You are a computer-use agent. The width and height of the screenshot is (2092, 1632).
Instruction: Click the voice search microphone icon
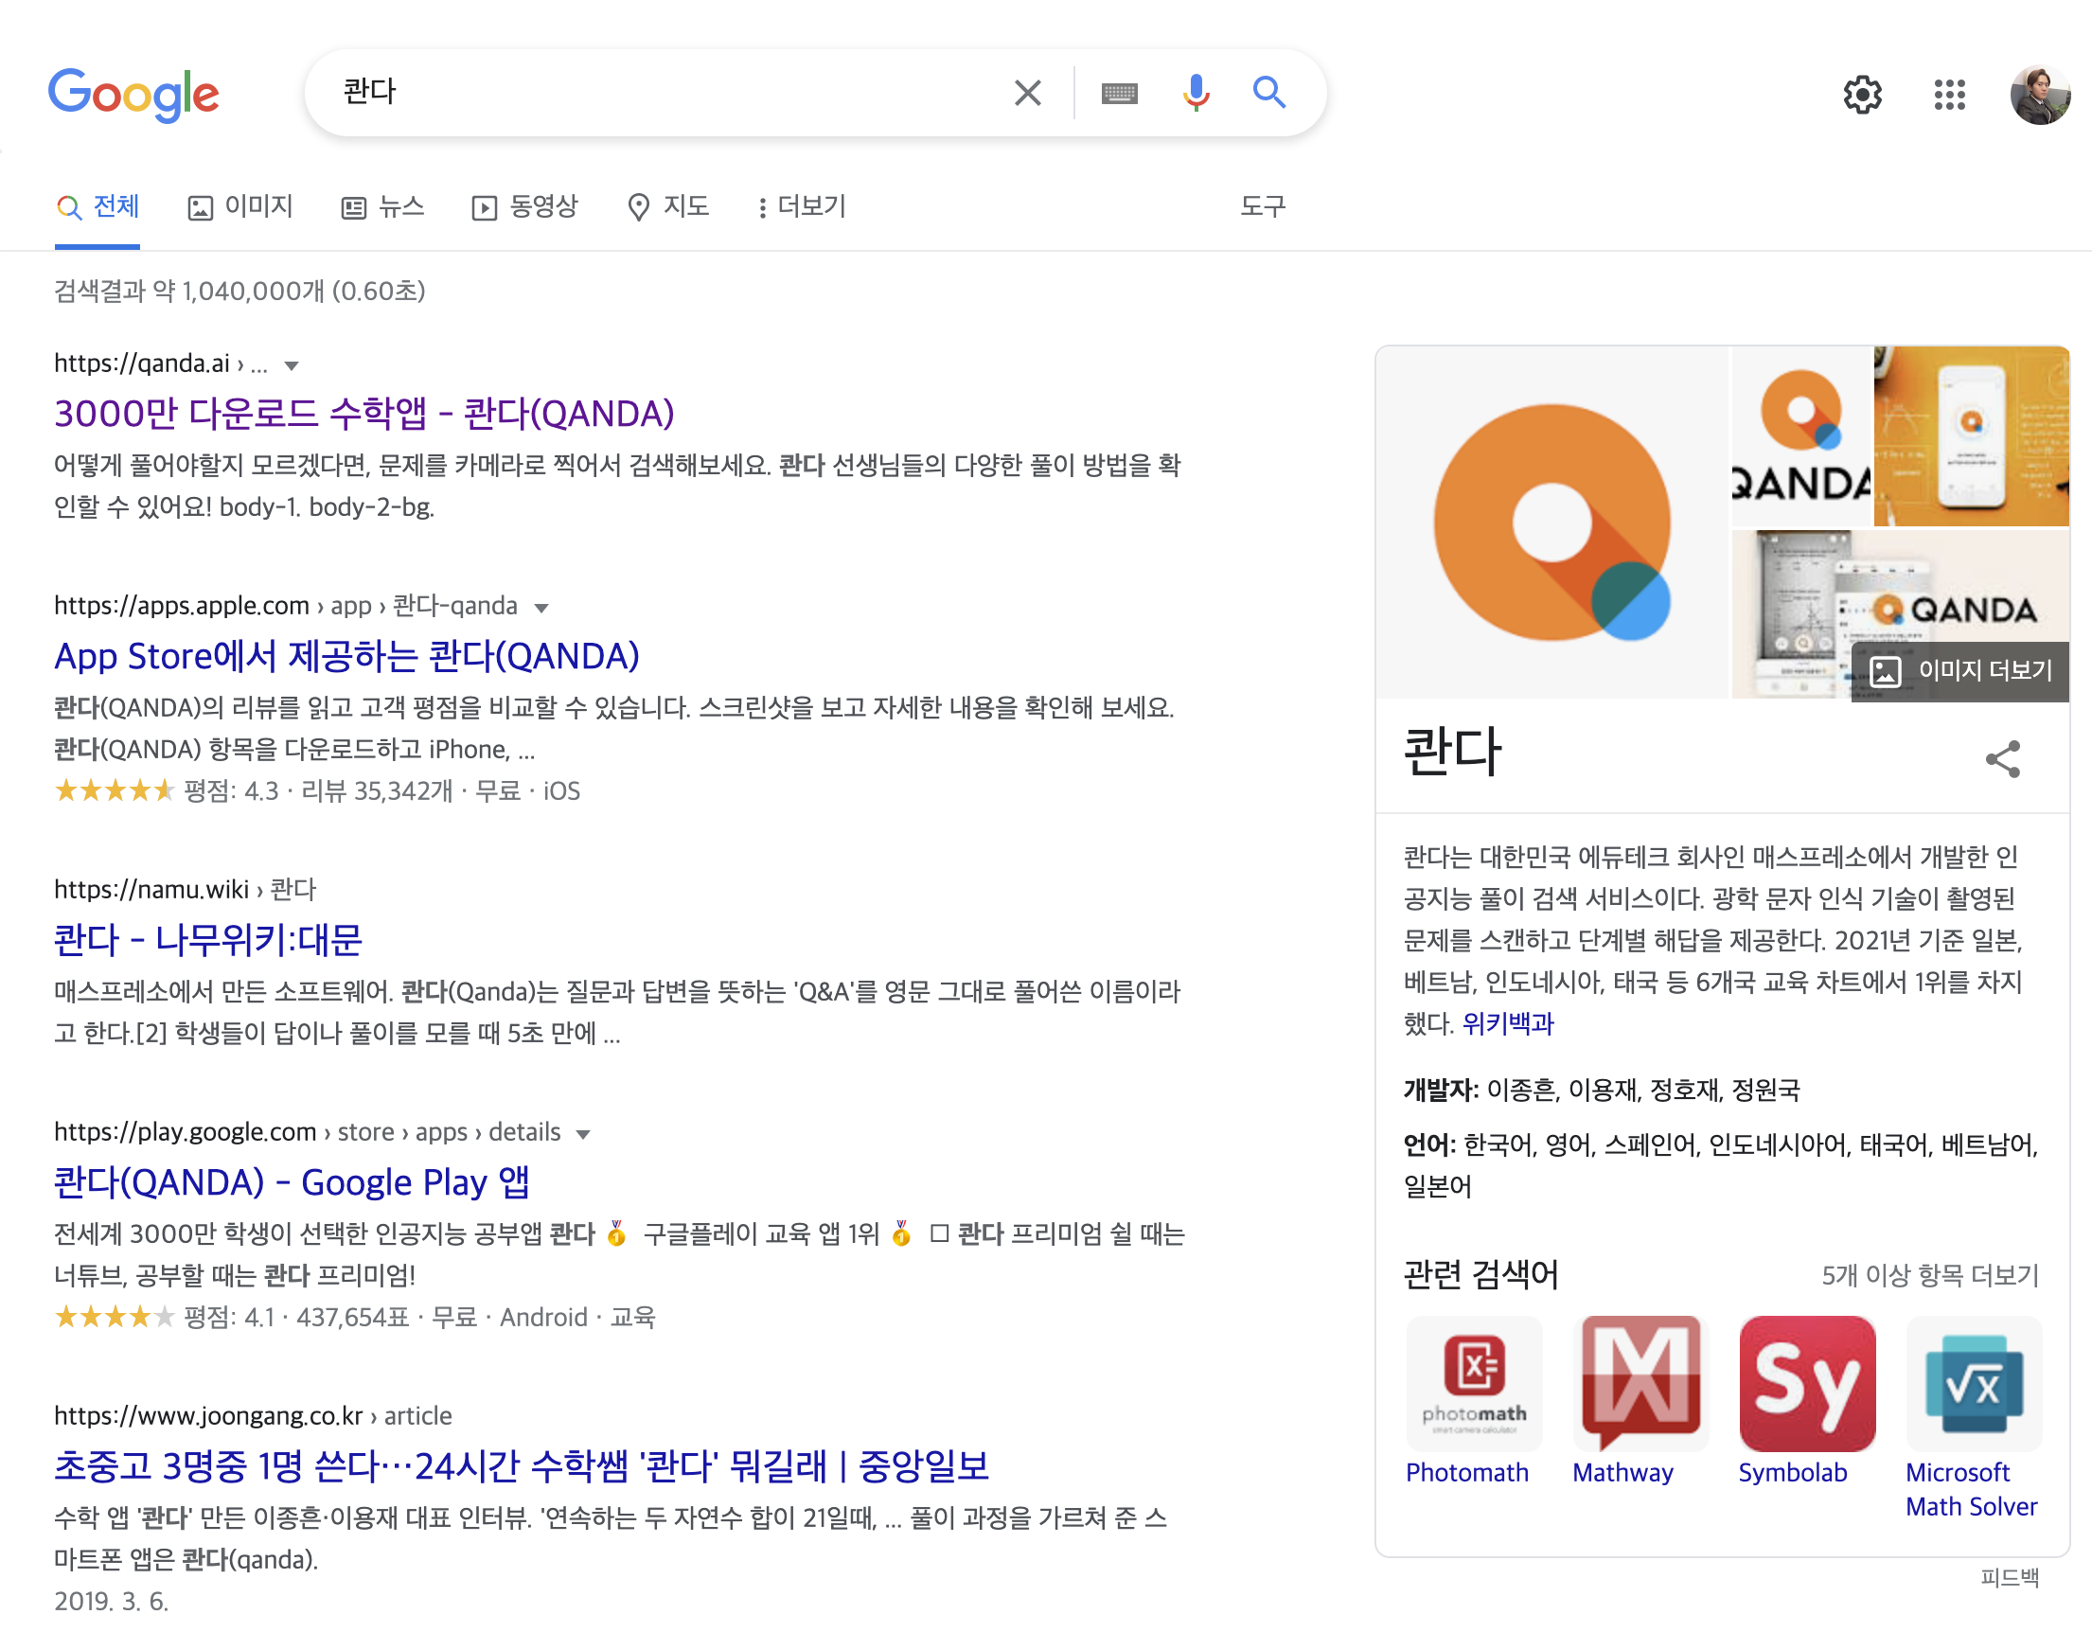pyautogui.click(x=1196, y=93)
